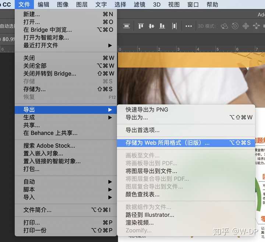Expand the 自动 submenu
Screen dimensions: 265x242
click(66, 182)
